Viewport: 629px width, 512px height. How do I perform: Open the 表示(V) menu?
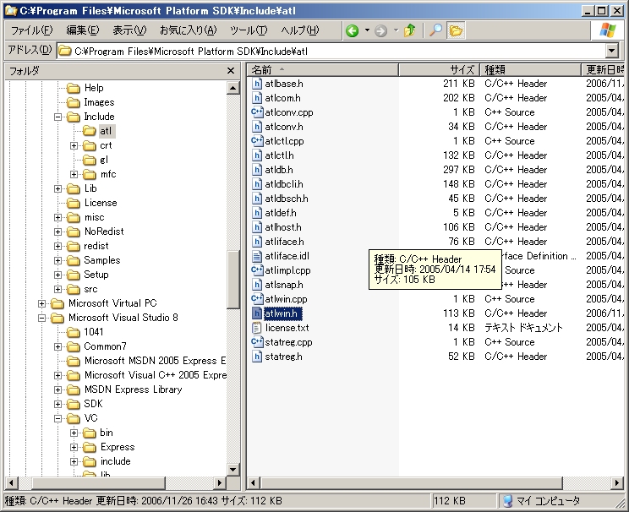click(x=129, y=30)
